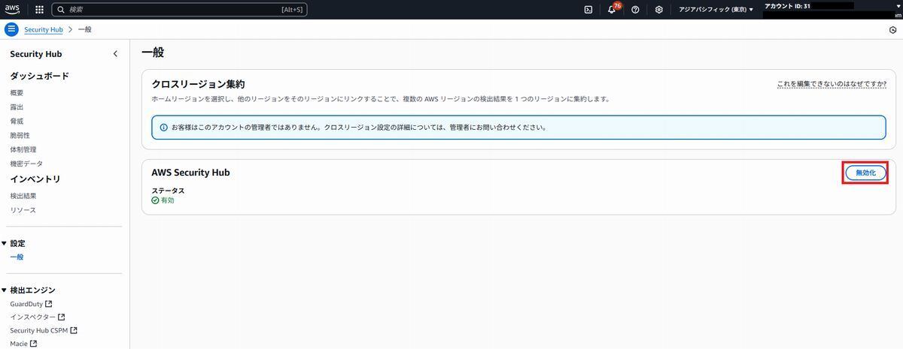Click the 一般 page title

coord(153,53)
